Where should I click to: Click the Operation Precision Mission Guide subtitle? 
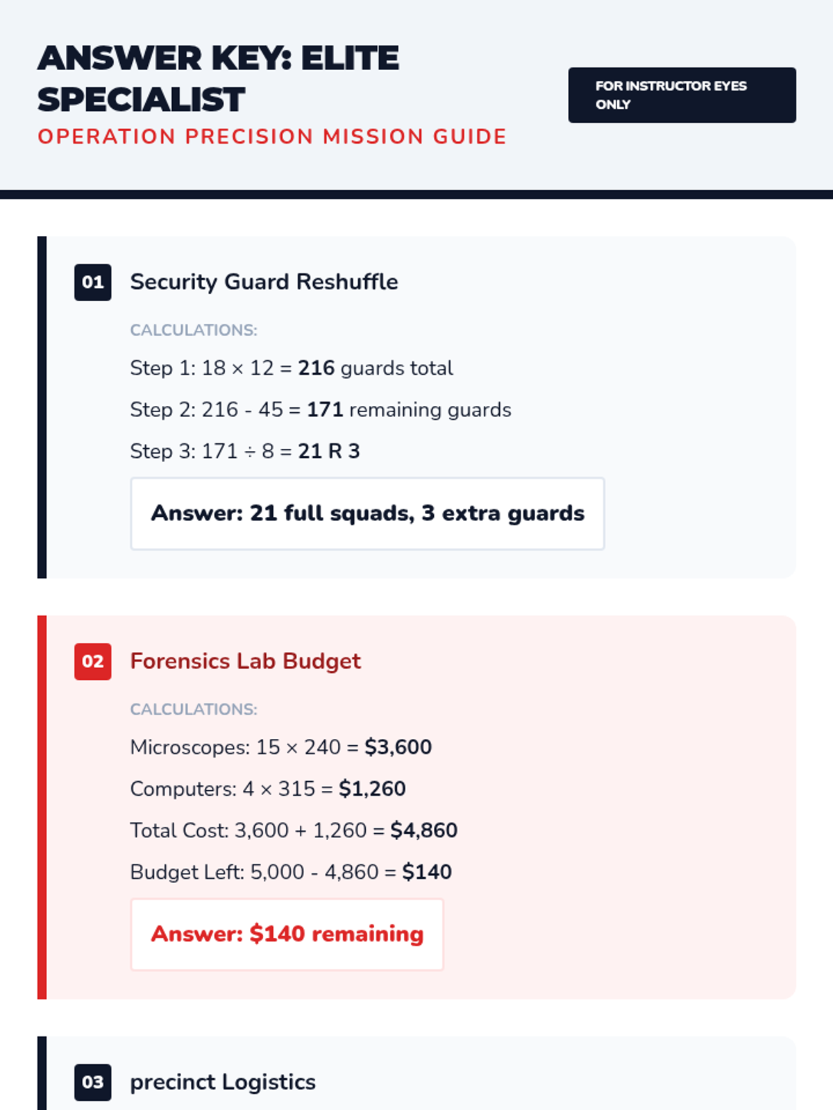click(272, 137)
